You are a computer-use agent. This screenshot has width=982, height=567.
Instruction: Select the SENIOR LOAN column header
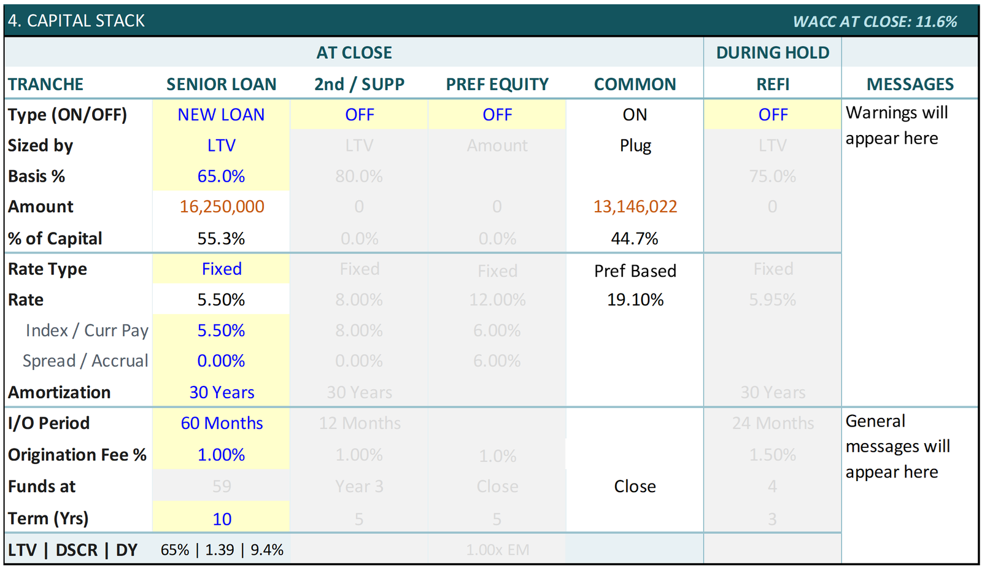(221, 84)
